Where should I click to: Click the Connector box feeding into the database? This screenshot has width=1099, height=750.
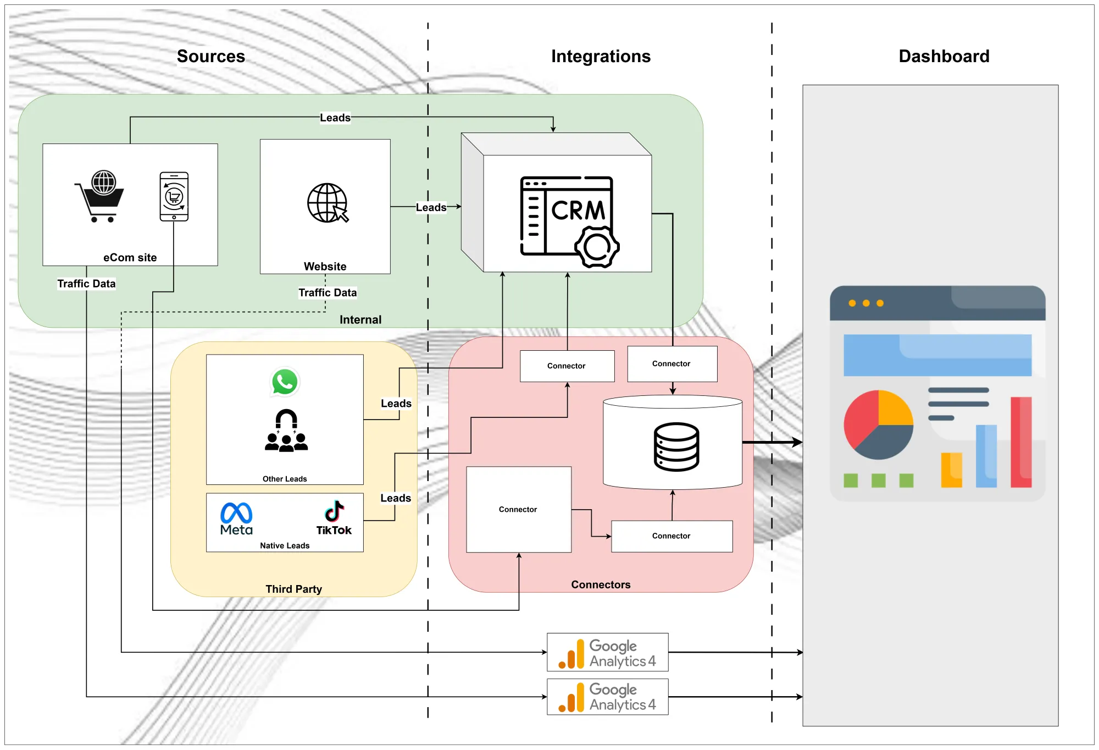pyautogui.click(x=671, y=364)
